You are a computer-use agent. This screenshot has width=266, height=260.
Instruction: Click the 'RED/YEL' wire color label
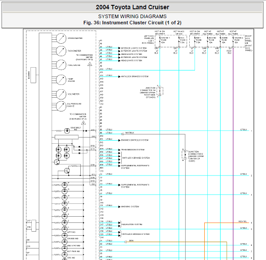coord(243,222)
